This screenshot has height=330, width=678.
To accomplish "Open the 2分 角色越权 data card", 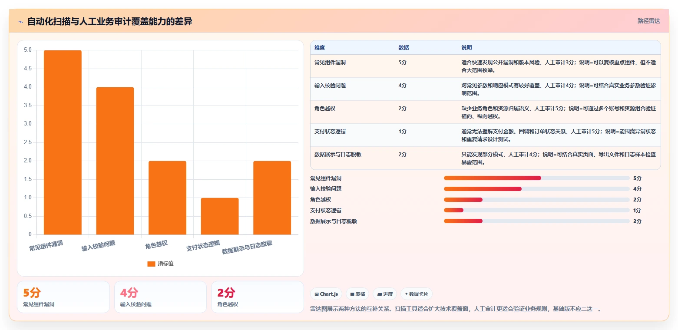I will click(258, 297).
